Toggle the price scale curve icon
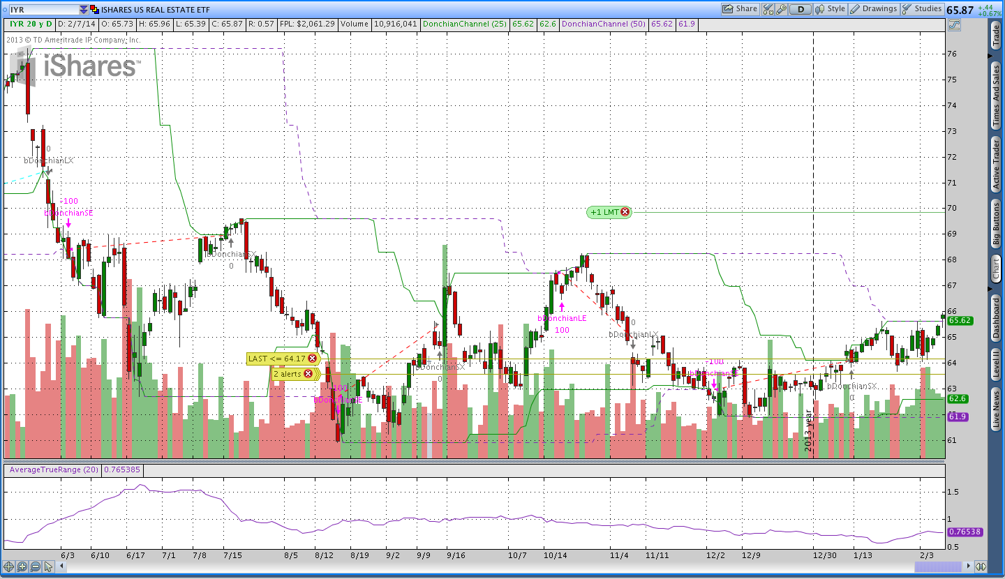 (x=954, y=24)
